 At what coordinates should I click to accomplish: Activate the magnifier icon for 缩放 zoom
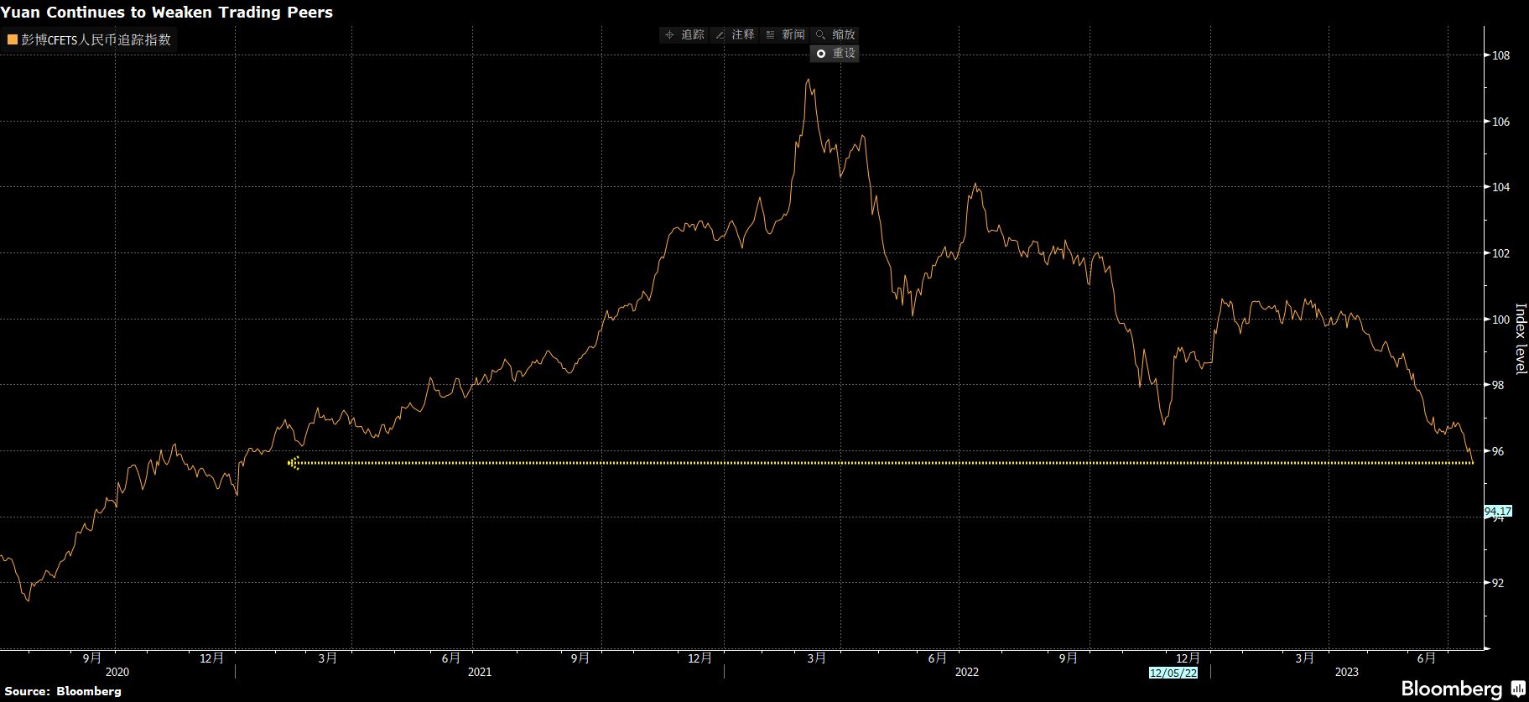click(x=820, y=35)
